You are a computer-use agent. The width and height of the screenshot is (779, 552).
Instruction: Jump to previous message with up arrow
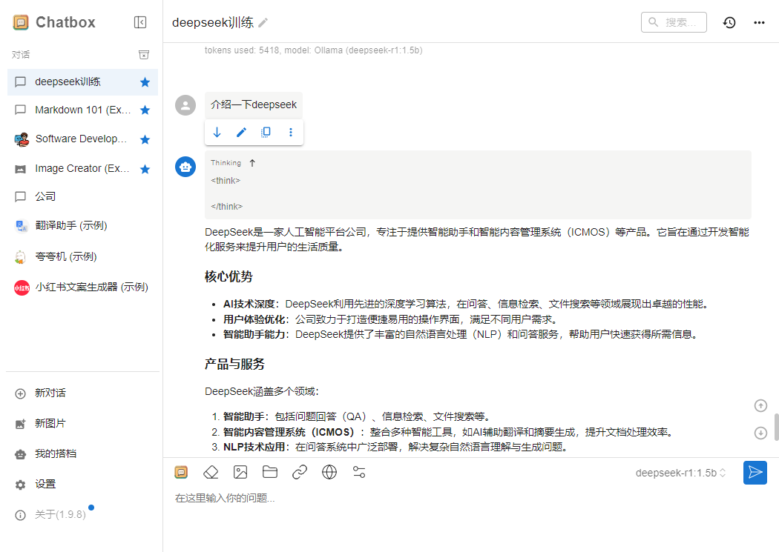[760, 406]
